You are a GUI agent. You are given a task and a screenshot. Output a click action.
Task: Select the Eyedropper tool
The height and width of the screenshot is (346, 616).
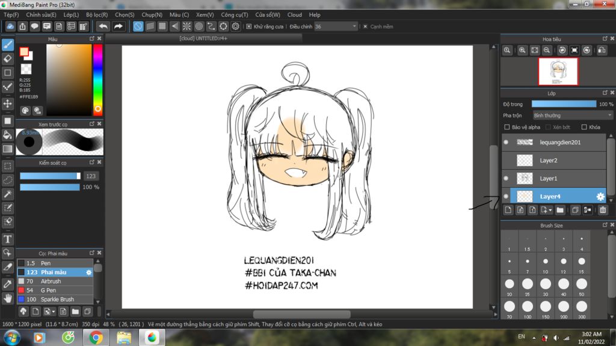[x=8, y=284]
